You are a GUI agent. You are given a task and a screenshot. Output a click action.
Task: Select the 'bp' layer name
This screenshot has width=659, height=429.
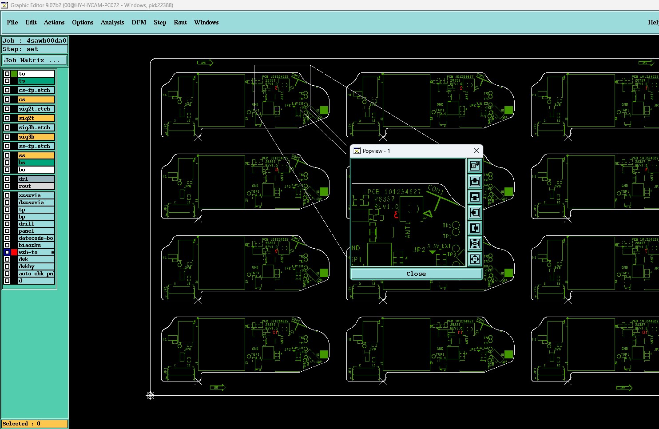click(x=36, y=217)
